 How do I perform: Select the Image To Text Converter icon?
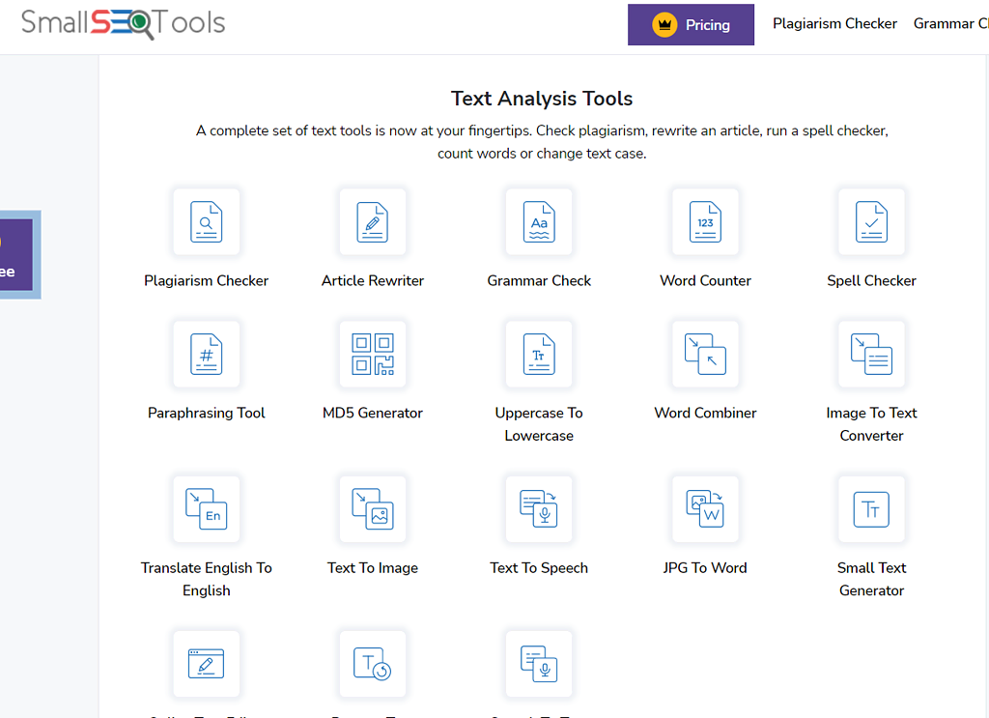coord(871,354)
